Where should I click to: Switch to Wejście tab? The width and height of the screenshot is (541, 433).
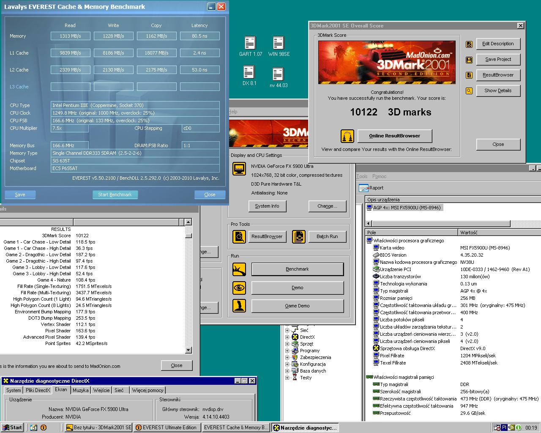click(101, 390)
